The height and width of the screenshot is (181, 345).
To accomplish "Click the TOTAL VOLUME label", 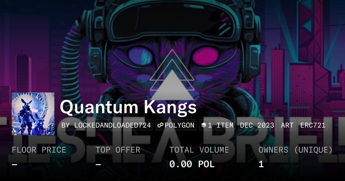I will point(199,150).
